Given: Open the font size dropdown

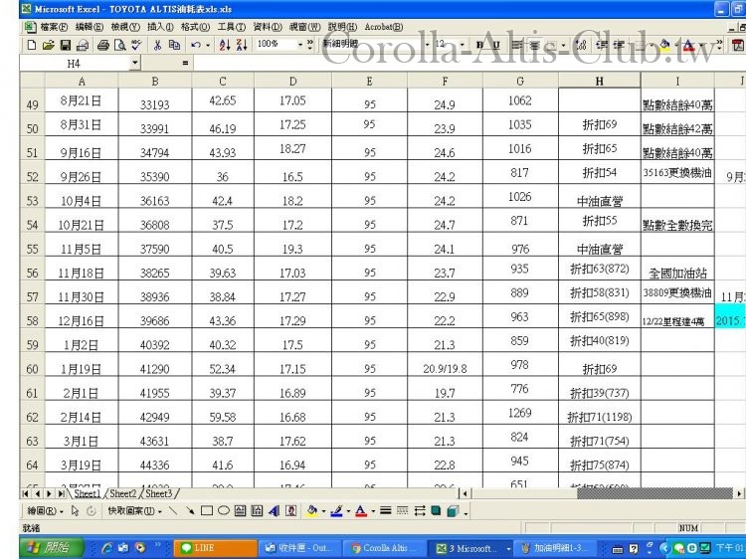Looking at the screenshot, I should click(x=462, y=45).
